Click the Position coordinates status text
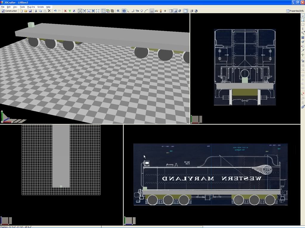Viewport: 305px width, 228px height. pos(16,227)
